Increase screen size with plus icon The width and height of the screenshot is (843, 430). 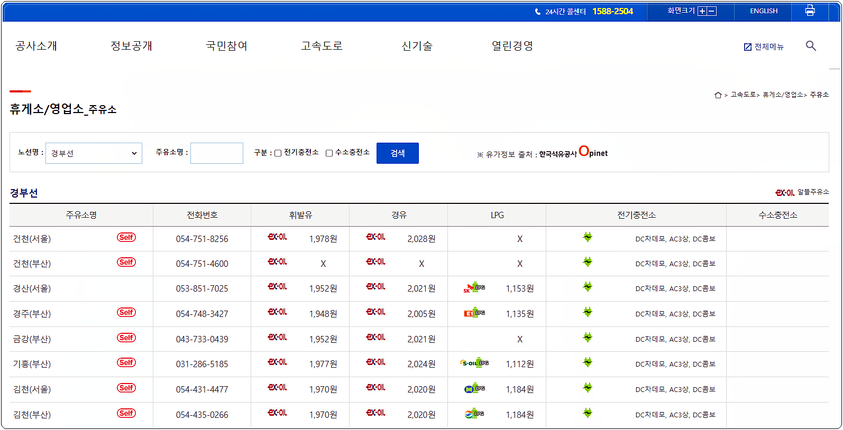702,11
